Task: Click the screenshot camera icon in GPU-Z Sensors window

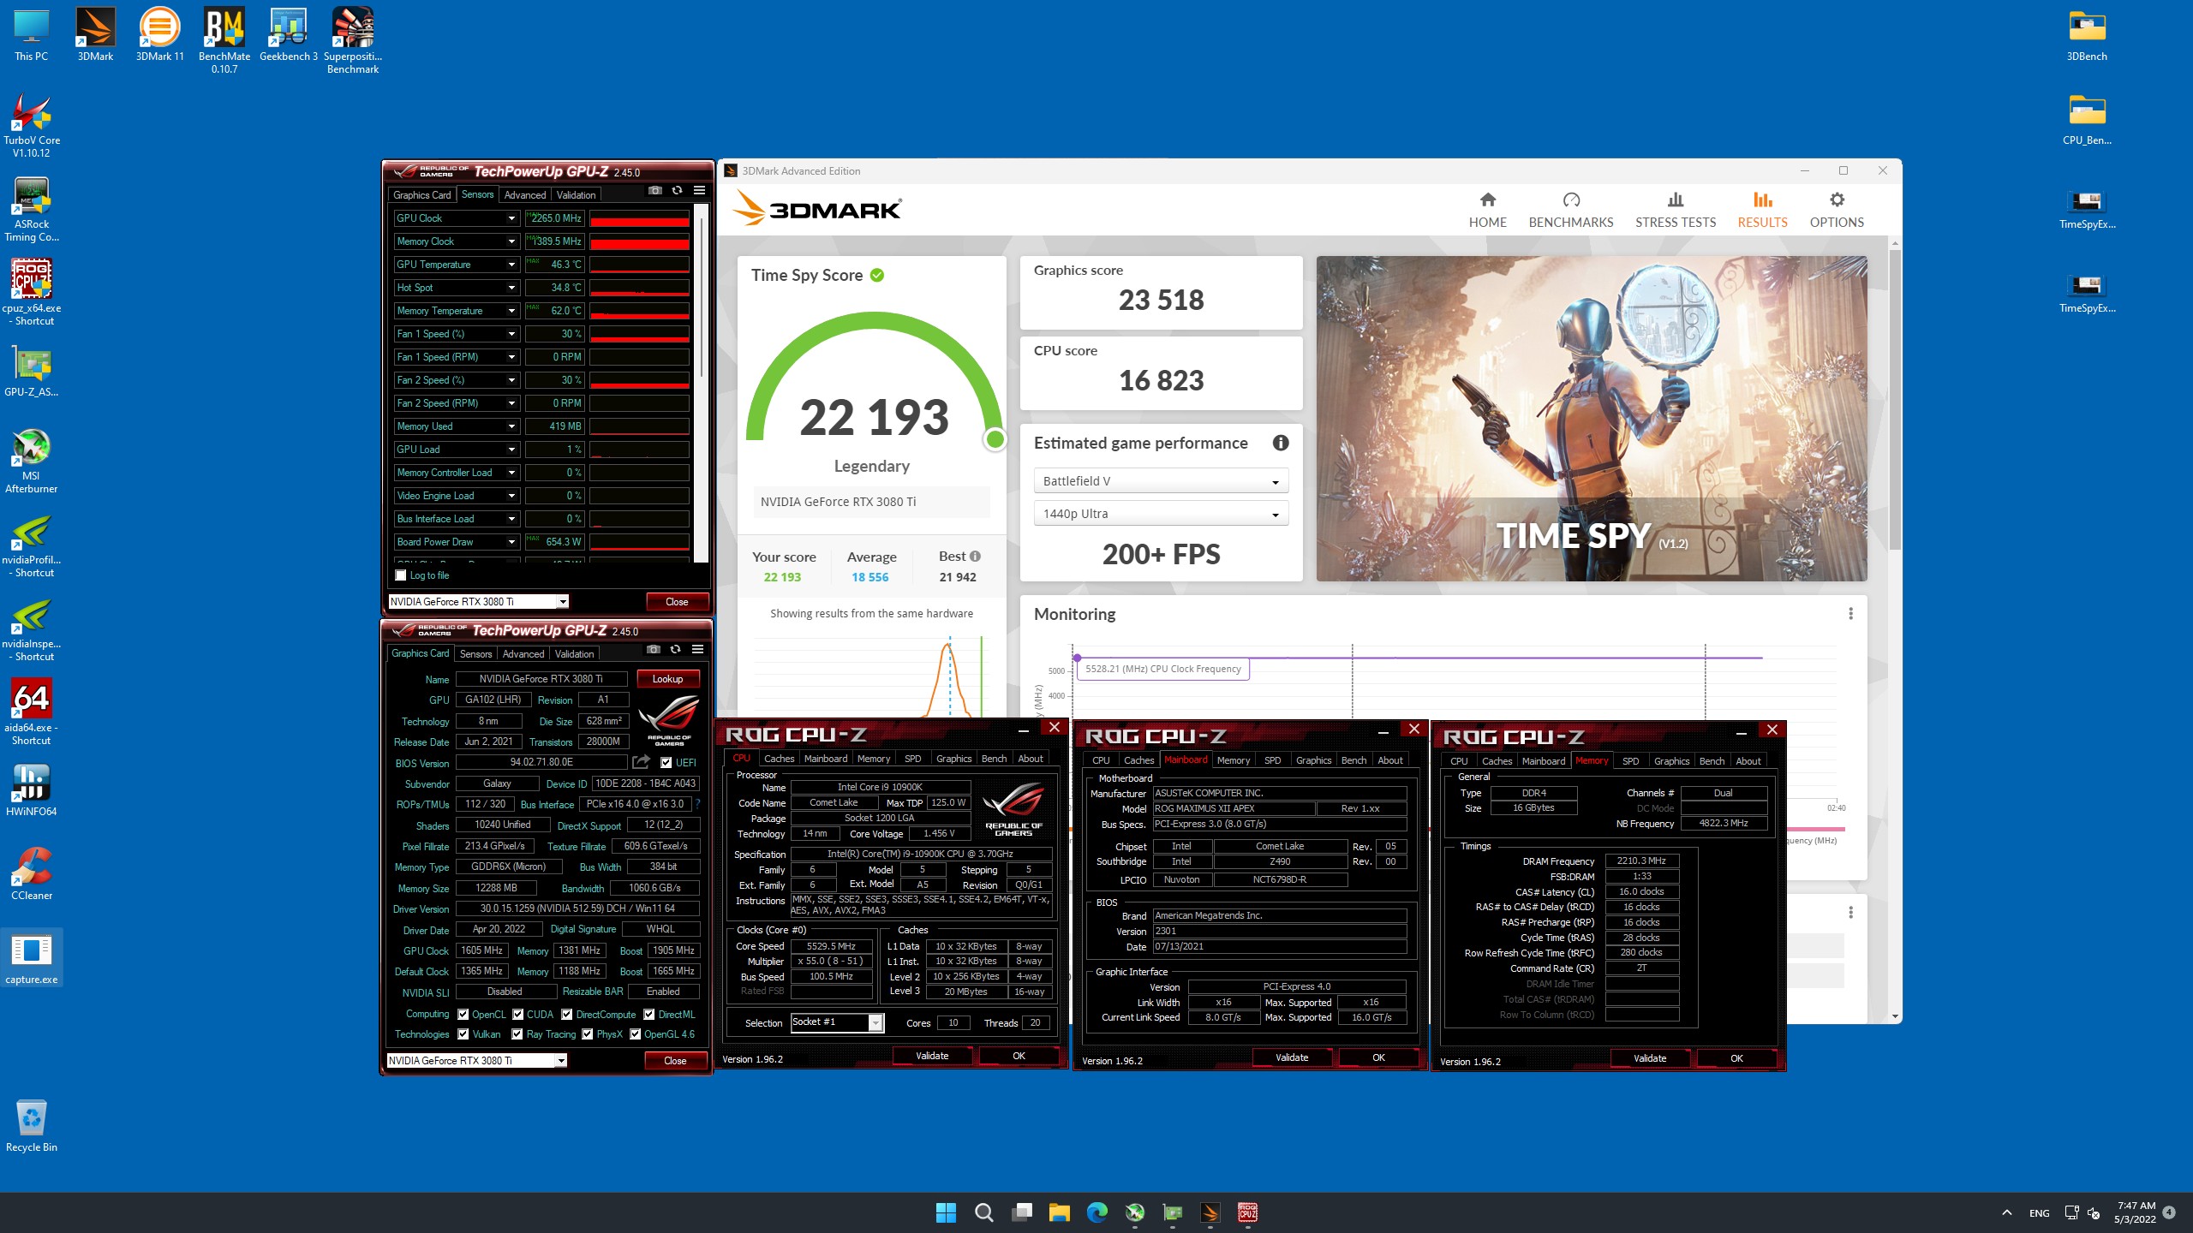Action: (x=655, y=191)
